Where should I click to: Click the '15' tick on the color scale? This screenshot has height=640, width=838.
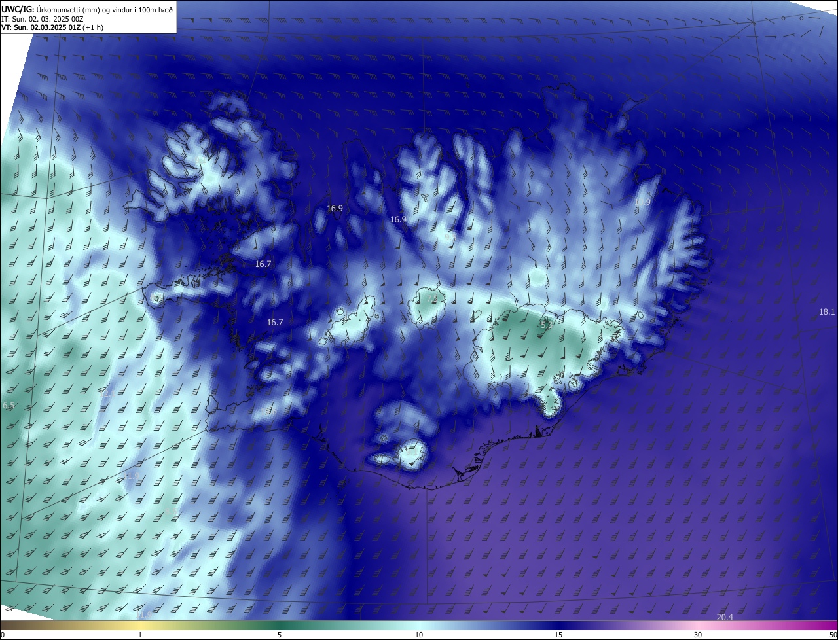pos(558,635)
